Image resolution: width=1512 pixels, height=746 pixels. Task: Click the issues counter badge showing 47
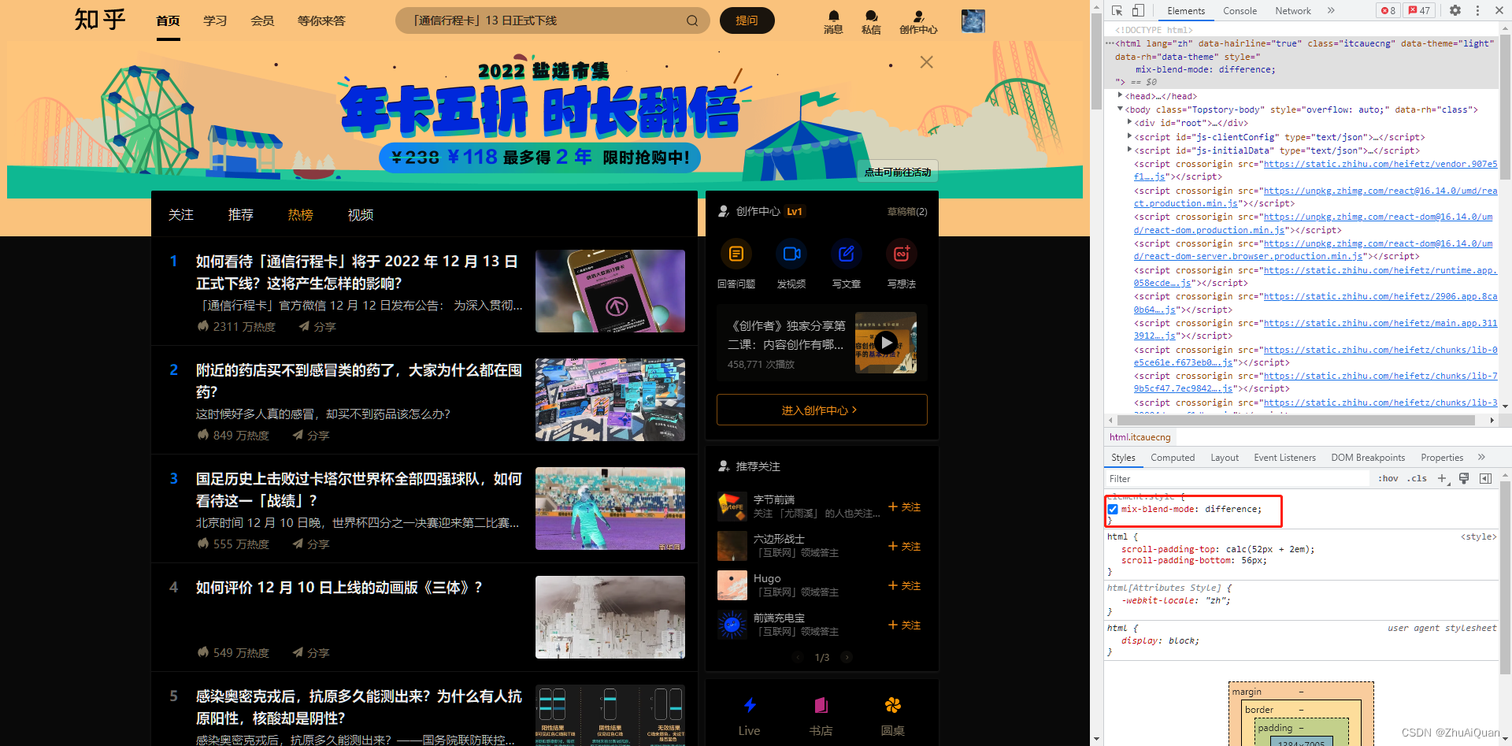[x=1419, y=10]
